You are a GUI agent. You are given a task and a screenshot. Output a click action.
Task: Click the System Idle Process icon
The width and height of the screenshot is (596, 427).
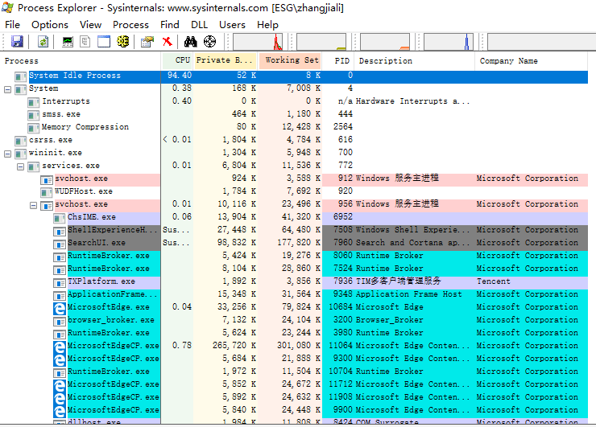pos(20,77)
